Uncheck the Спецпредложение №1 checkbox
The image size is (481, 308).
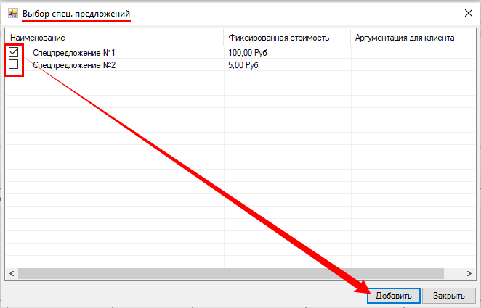pos(14,52)
